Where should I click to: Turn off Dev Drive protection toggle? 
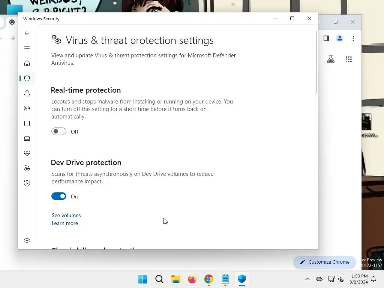[x=59, y=196]
